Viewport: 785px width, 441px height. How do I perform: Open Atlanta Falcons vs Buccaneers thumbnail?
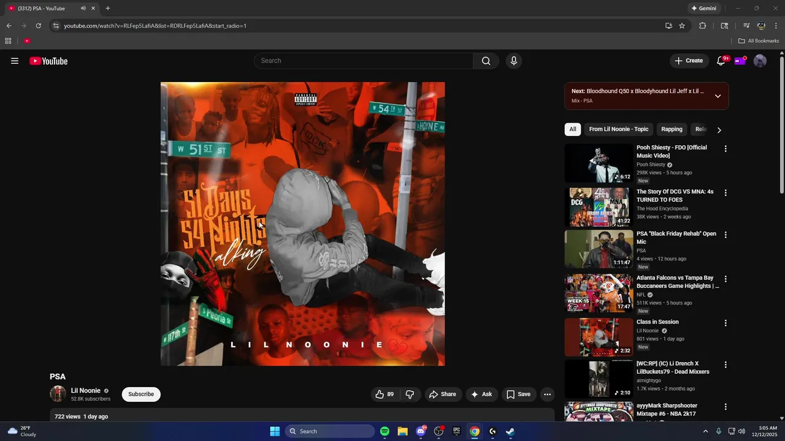pos(599,293)
